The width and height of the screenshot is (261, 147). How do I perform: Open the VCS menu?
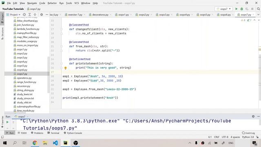tap(77, 3)
